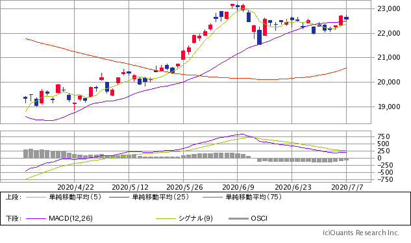The image size is (411, 243).
Task: Click the purple line swatch for 単純移動平均(25)
Action: (x=119, y=197)
